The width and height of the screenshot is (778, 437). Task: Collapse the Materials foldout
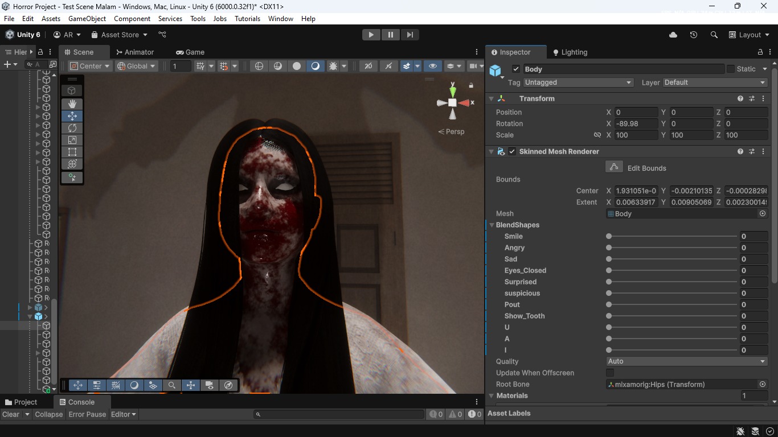point(492,395)
